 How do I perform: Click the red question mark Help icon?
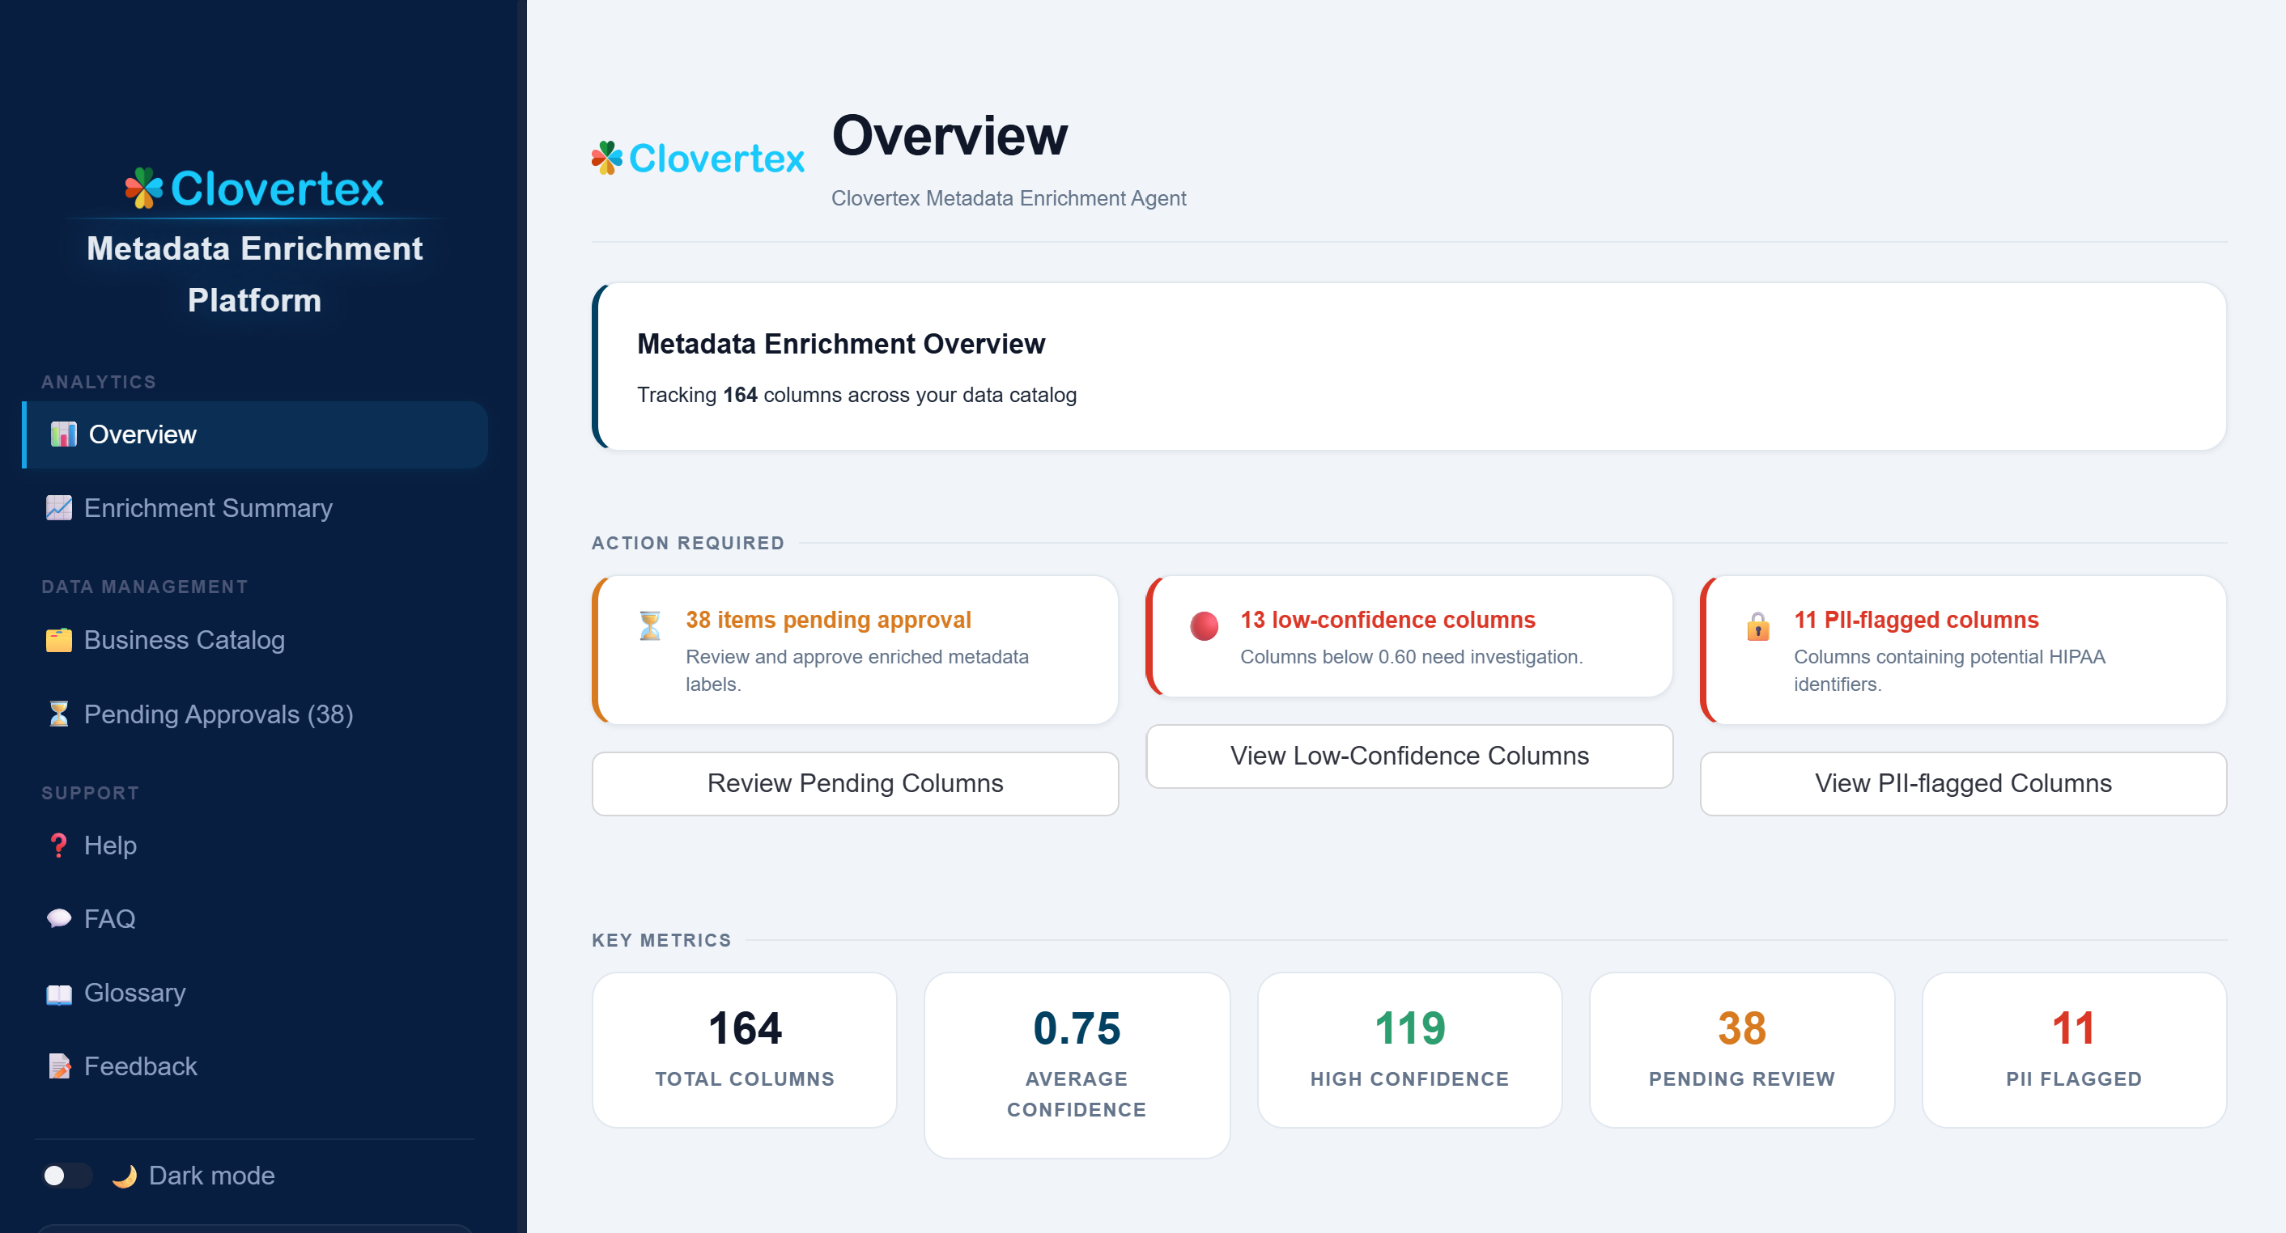pos(58,845)
